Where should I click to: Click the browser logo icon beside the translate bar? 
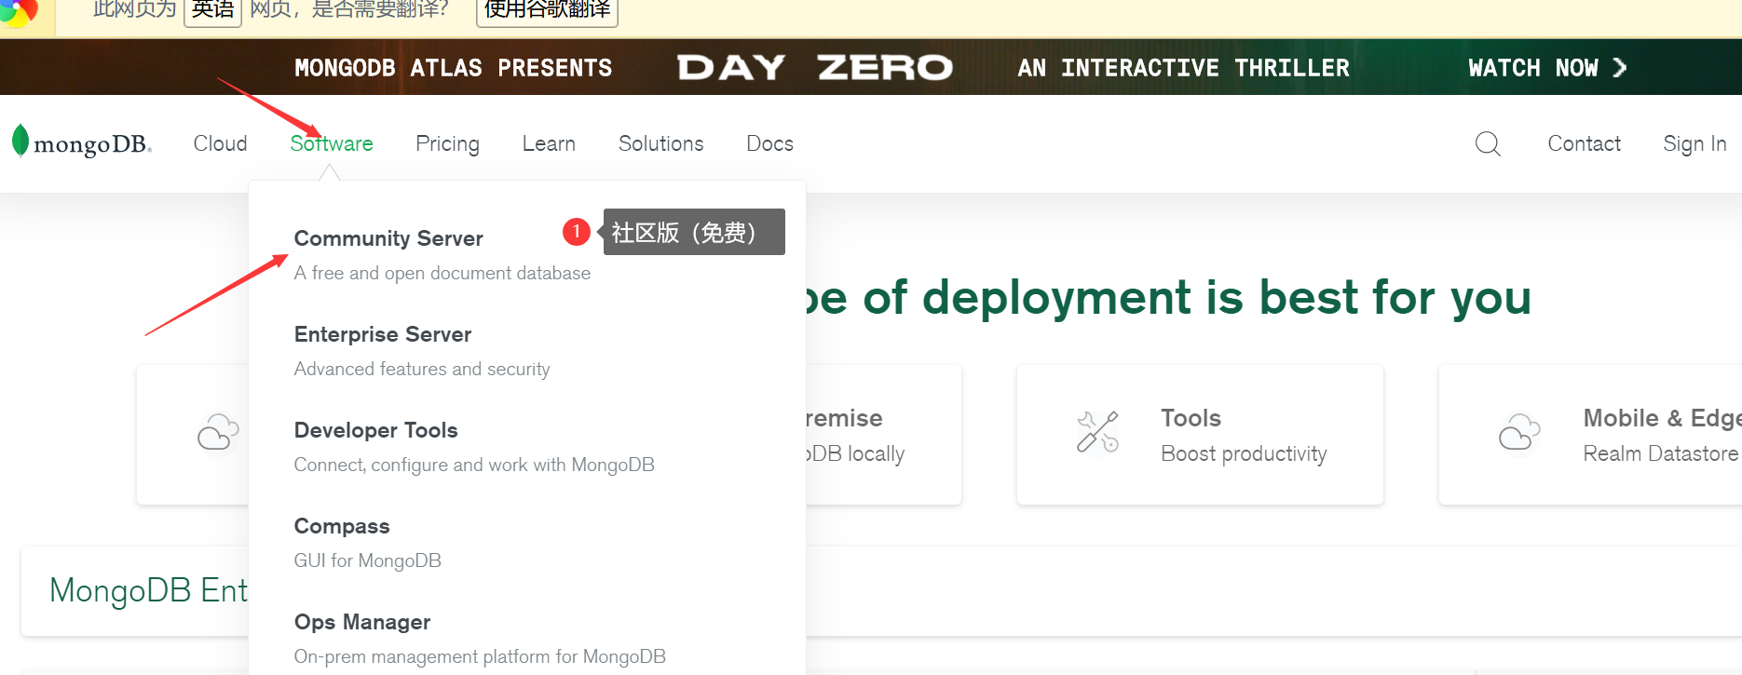click(19, 12)
